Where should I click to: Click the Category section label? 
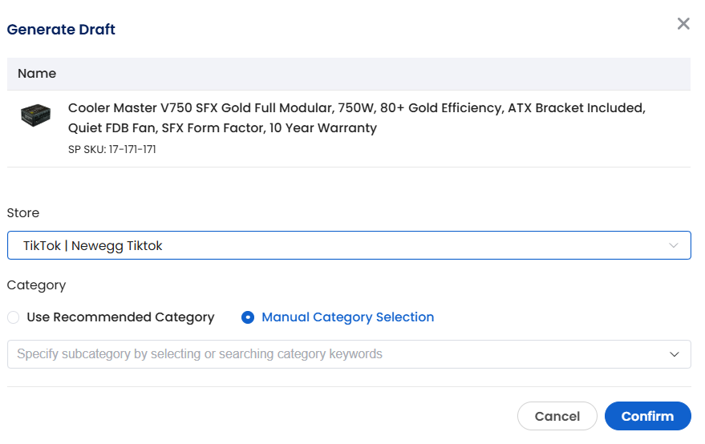pyautogui.click(x=36, y=285)
